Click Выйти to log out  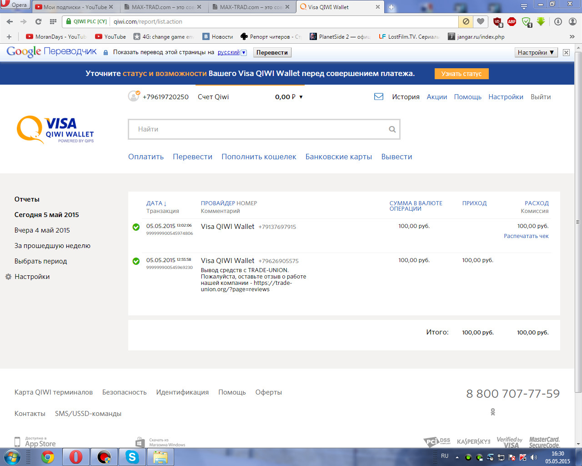pos(541,97)
